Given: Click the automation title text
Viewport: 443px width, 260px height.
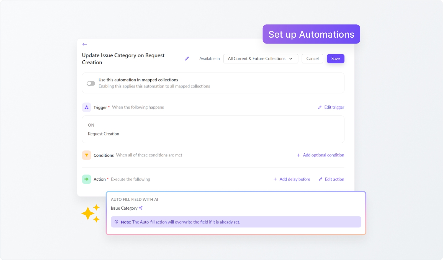Looking at the screenshot, I should [123, 59].
